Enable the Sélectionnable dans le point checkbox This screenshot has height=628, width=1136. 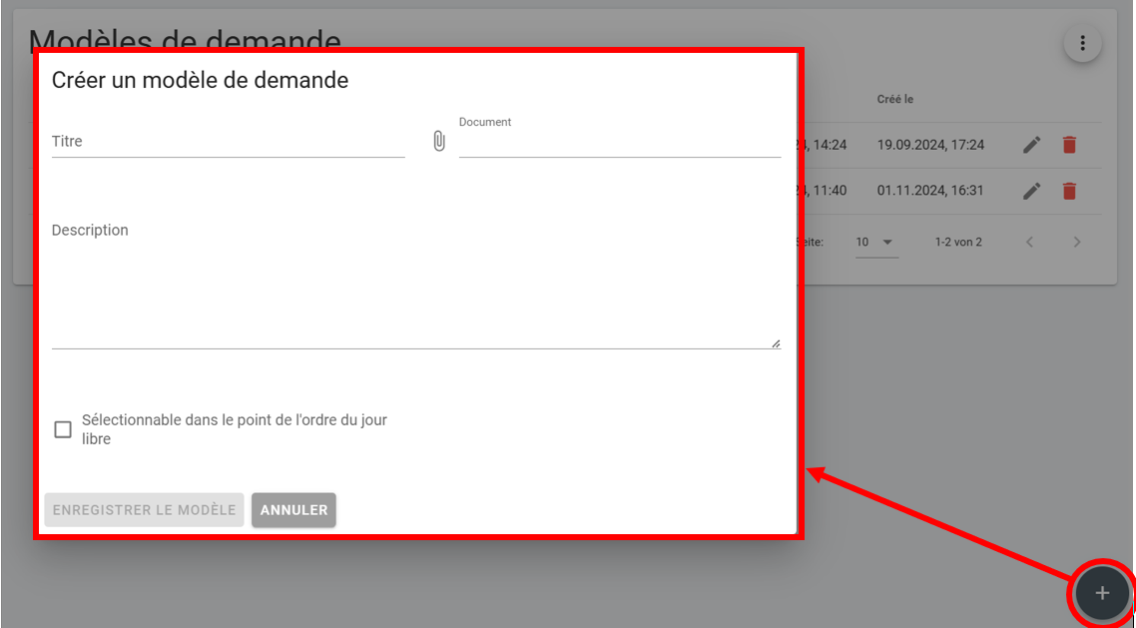(x=63, y=429)
